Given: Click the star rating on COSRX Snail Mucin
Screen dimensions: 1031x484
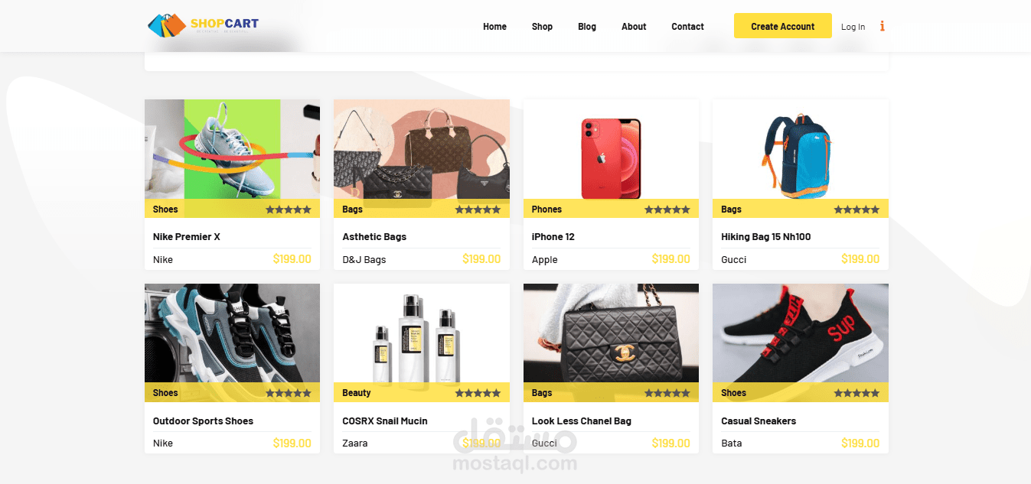Looking at the screenshot, I should [x=478, y=393].
